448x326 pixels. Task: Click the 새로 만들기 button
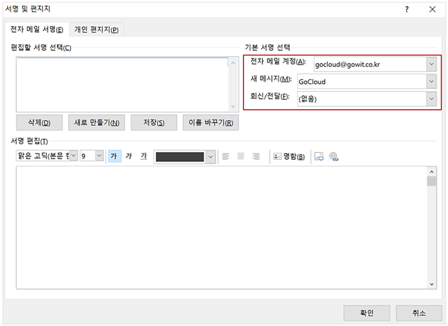(x=97, y=123)
